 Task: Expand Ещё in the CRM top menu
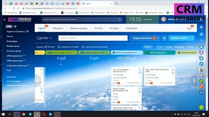click(x=190, y=28)
